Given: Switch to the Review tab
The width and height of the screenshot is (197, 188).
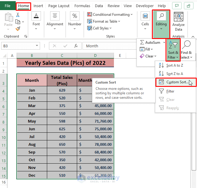Looking at the screenshot, I should tap(114, 6).
